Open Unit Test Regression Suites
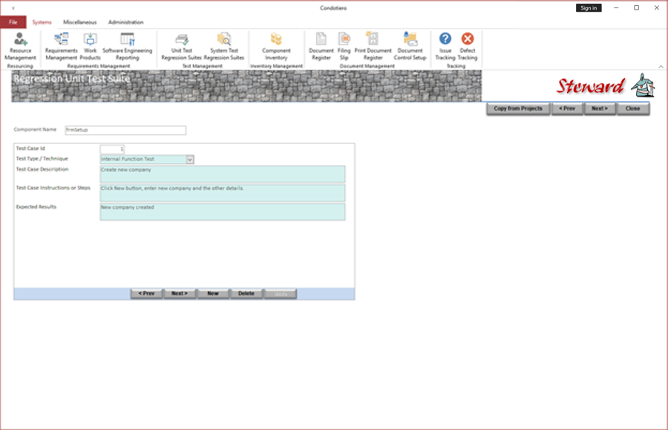 click(182, 47)
